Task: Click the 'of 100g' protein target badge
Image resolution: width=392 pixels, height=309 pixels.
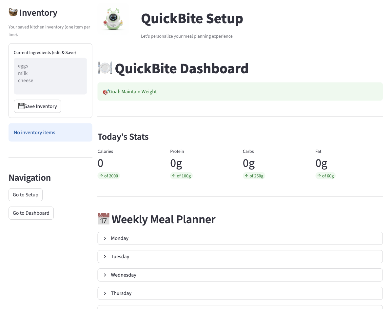Action: [x=181, y=176]
